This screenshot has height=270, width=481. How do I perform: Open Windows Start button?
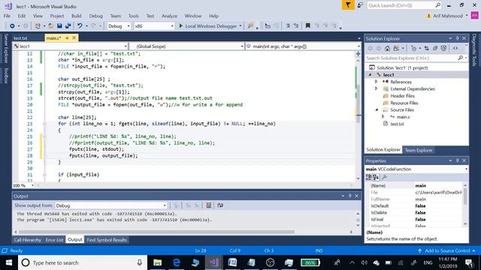pos(9,262)
